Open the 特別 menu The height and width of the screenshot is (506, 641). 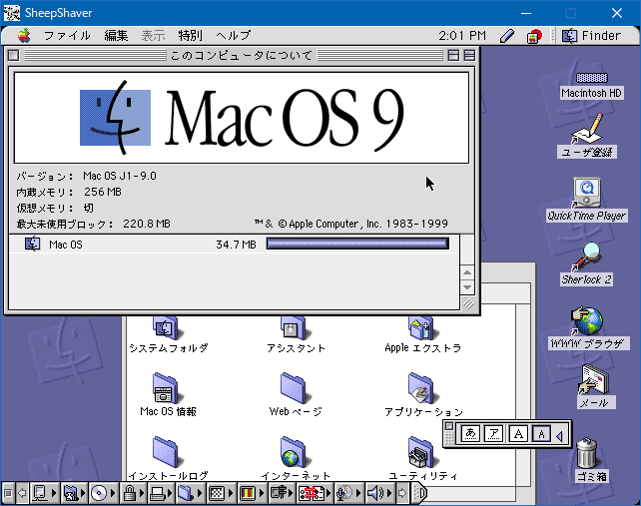(x=190, y=36)
